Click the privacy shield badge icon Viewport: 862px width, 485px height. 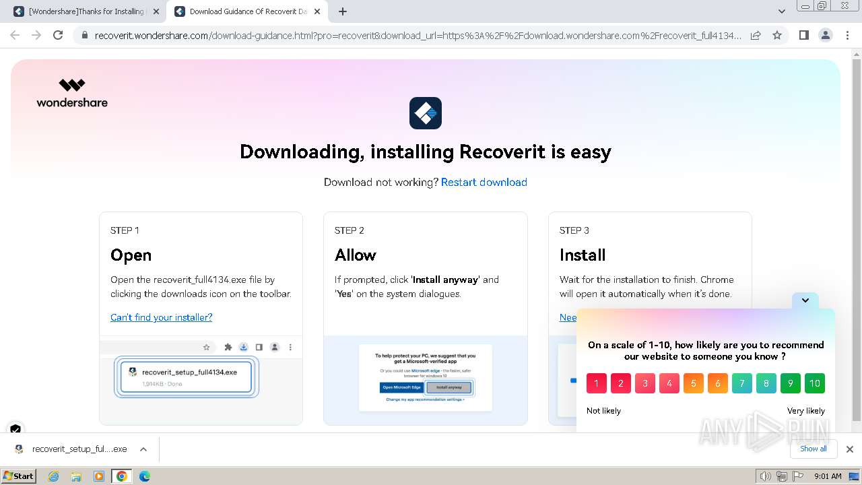(15, 429)
